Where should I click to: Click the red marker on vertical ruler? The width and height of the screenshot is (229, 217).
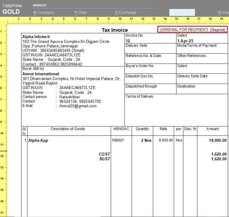3,151
